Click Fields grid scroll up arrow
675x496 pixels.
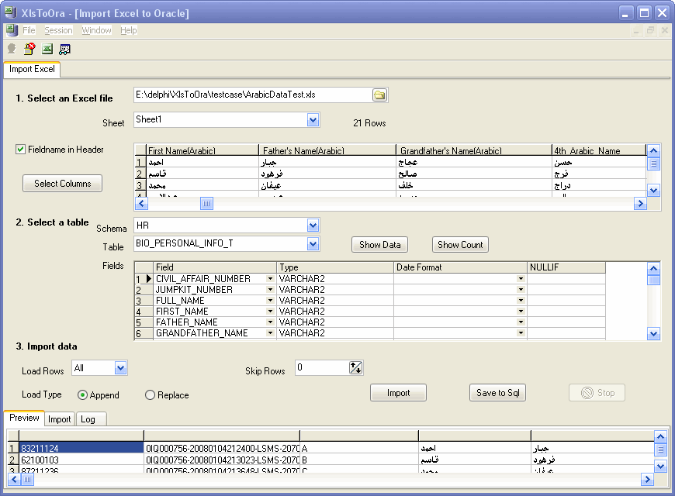[653, 269]
